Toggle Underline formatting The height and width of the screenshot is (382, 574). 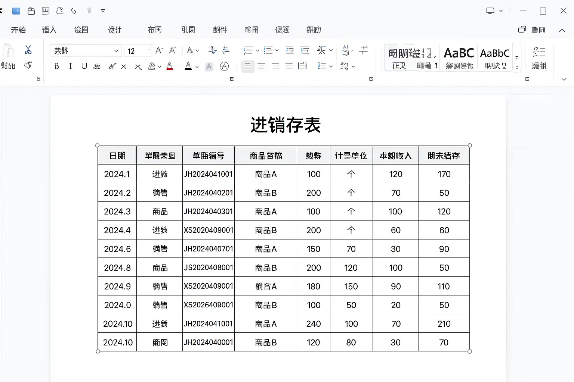pyautogui.click(x=84, y=66)
